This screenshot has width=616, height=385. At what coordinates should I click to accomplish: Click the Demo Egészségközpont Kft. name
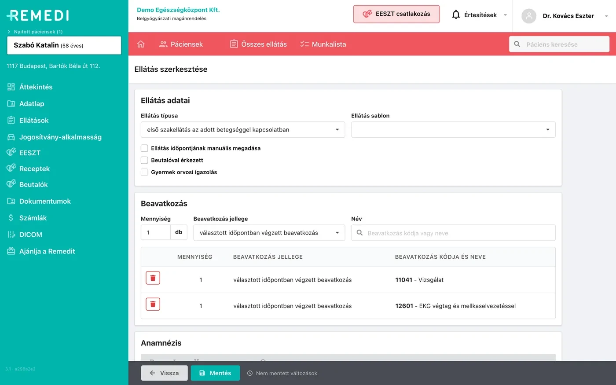pyautogui.click(x=178, y=10)
